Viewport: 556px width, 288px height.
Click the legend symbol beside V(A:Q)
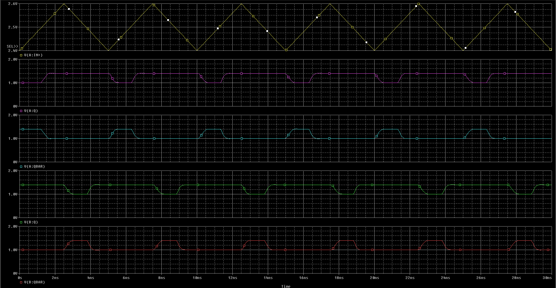[21, 111]
